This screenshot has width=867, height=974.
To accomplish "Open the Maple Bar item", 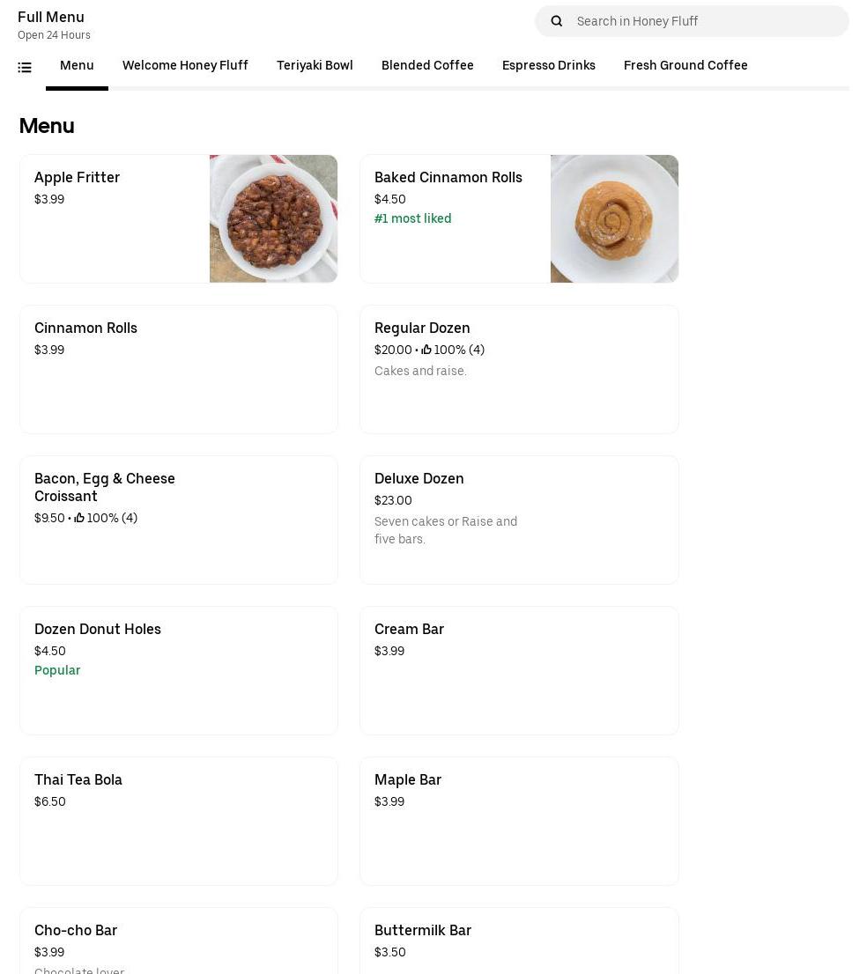I will point(519,821).
